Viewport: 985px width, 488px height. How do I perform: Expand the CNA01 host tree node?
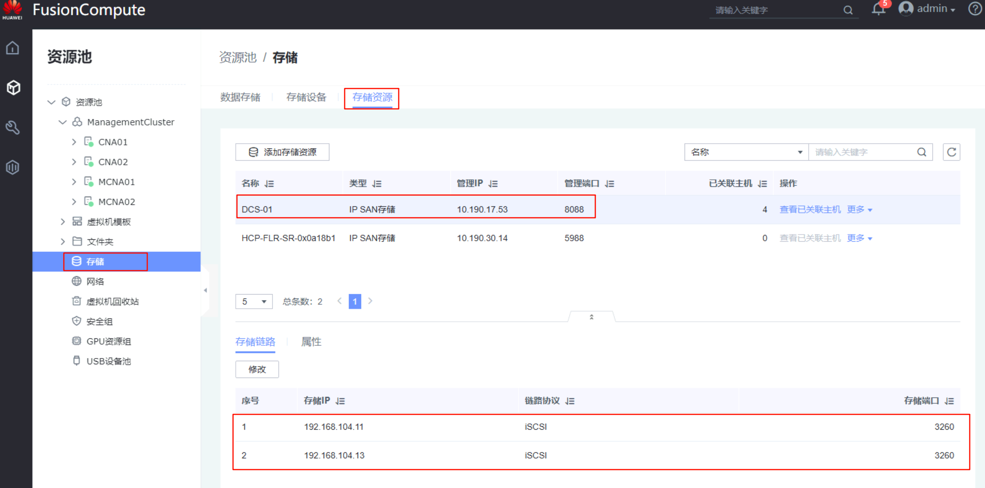click(74, 142)
